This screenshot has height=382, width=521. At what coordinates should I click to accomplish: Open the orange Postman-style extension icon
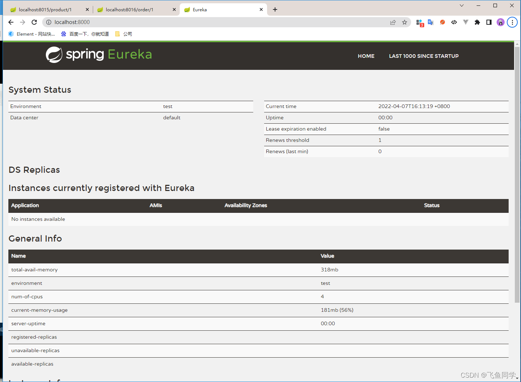point(442,22)
